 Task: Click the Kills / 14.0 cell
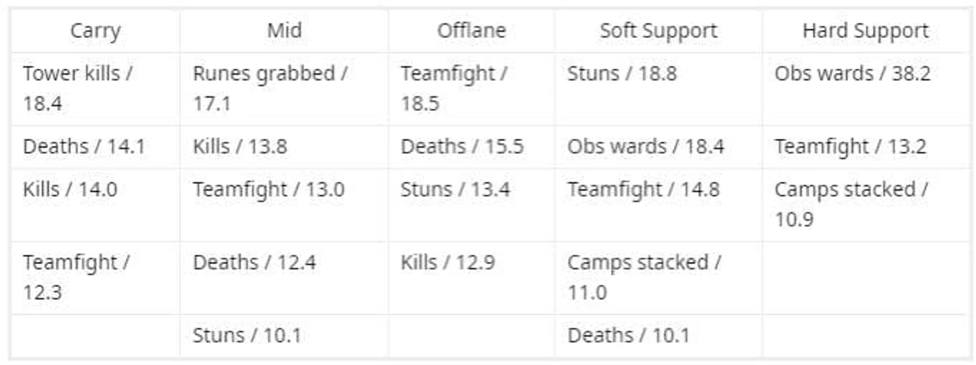pos(70,190)
